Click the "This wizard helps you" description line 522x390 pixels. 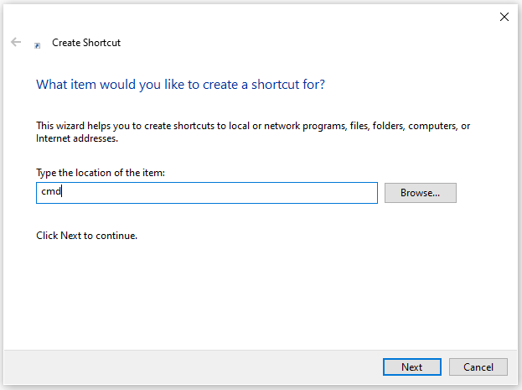coord(253,126)
